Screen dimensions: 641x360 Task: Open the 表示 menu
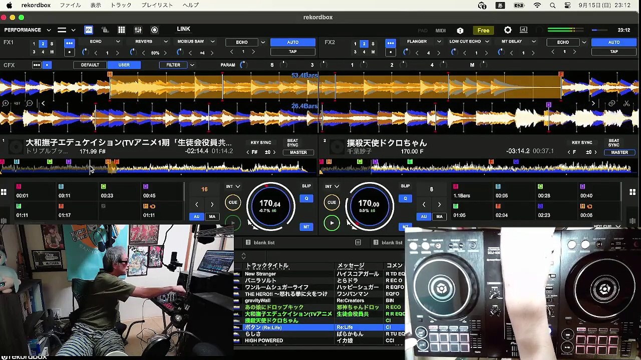96,5
